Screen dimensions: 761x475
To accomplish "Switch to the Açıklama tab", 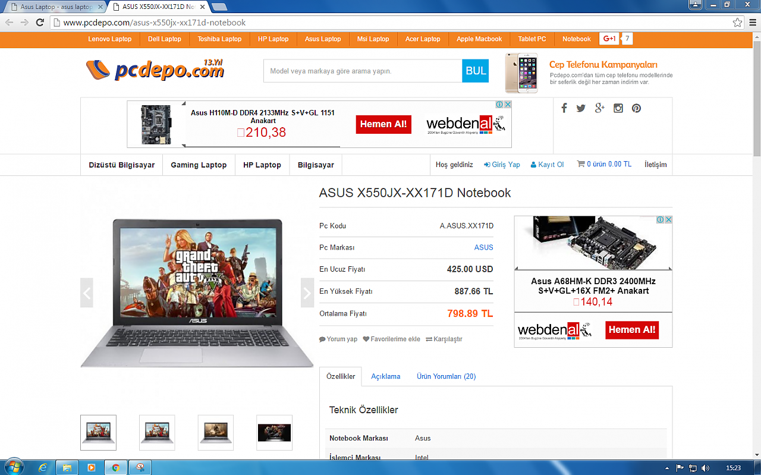I will coord(386,376).
